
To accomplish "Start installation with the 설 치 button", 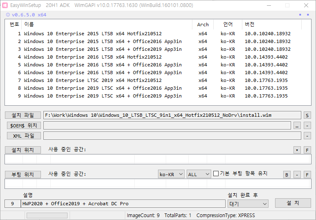I will [x=293, y=203].
